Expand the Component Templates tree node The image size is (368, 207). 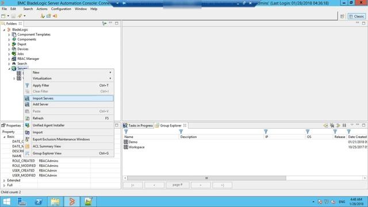9,34
